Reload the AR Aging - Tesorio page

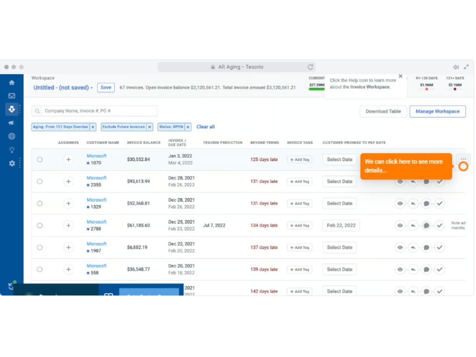(x=310, y=67)
